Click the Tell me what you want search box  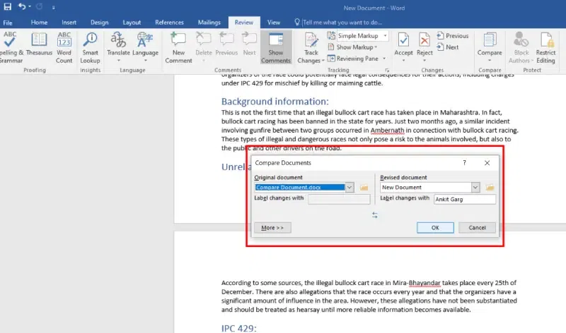click(342, 23)
